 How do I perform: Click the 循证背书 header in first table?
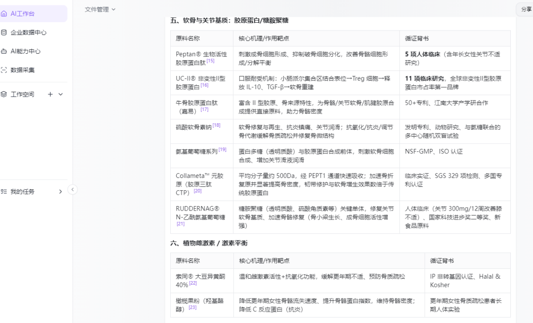[455, 38]
